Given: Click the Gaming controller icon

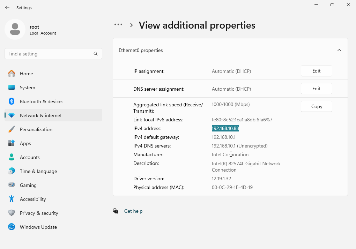Looking at the screenshot, I should (12, 185).
